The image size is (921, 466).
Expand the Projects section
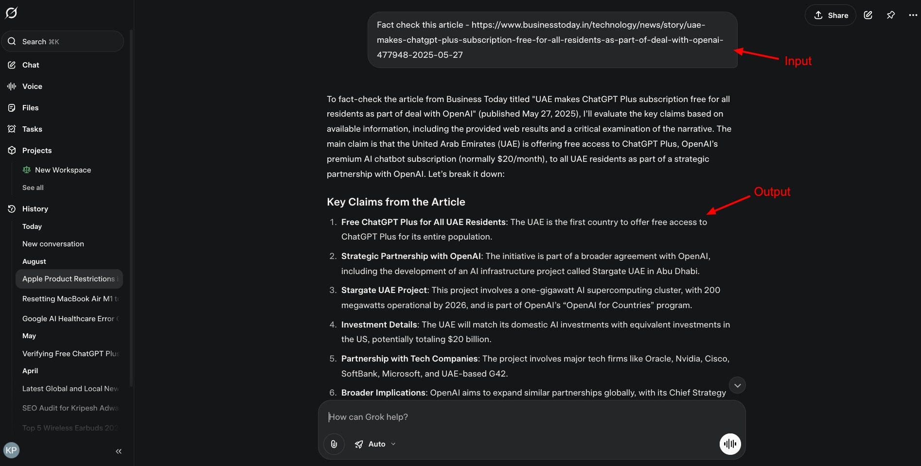[37, 151]
